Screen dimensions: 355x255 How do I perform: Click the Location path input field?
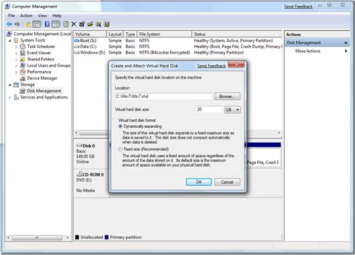163,96
